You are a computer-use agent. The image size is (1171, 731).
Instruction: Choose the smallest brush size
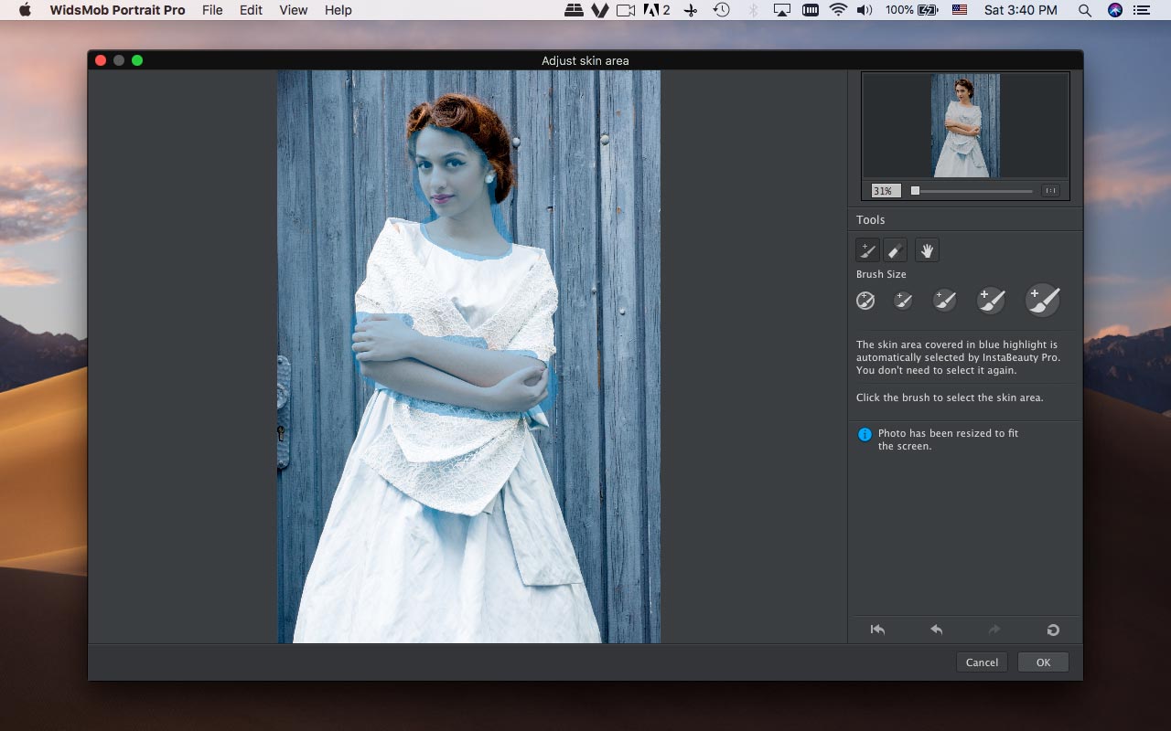pyautogui.click(x=865, y=300)
